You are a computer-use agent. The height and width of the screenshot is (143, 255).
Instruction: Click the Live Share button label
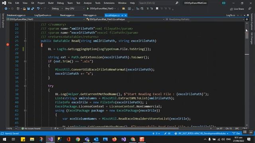239,9
